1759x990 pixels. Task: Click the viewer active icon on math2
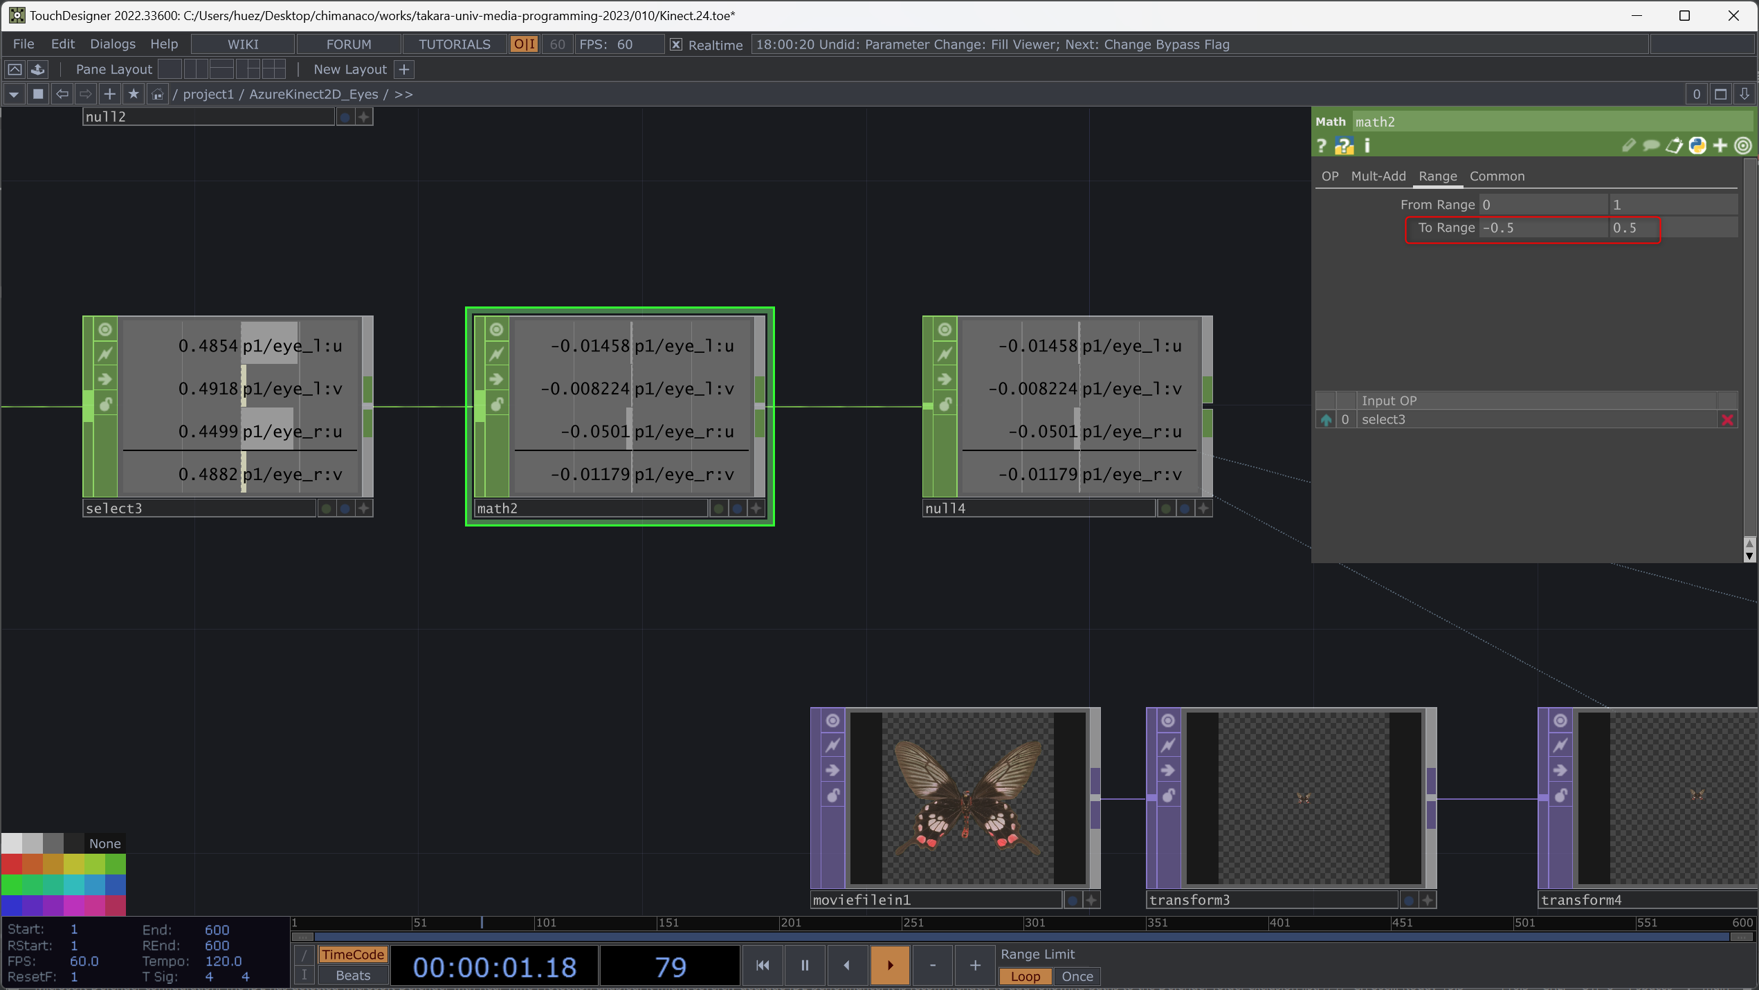click(x=496, y=330)
